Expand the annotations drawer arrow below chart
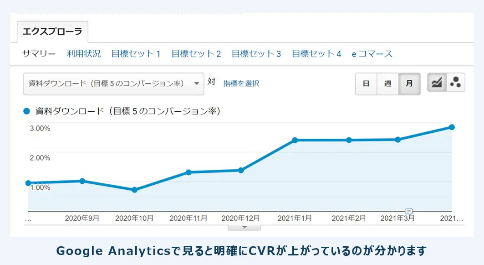 (244, 227)
